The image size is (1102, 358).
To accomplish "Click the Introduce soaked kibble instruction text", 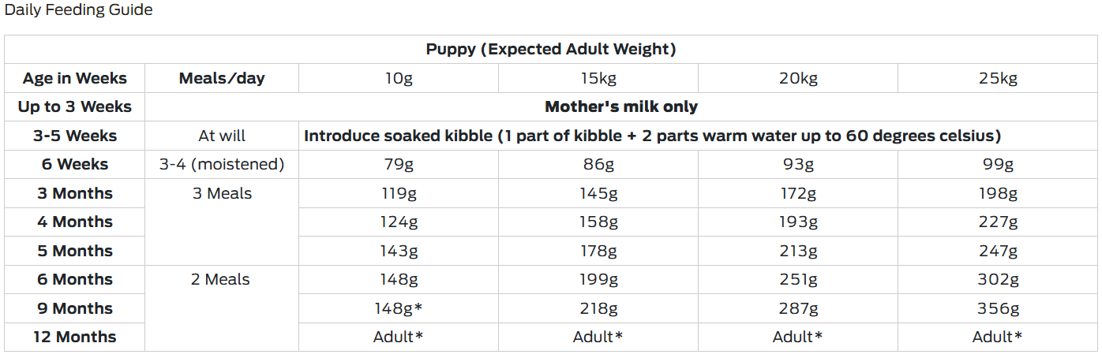I will click(653, 136).
